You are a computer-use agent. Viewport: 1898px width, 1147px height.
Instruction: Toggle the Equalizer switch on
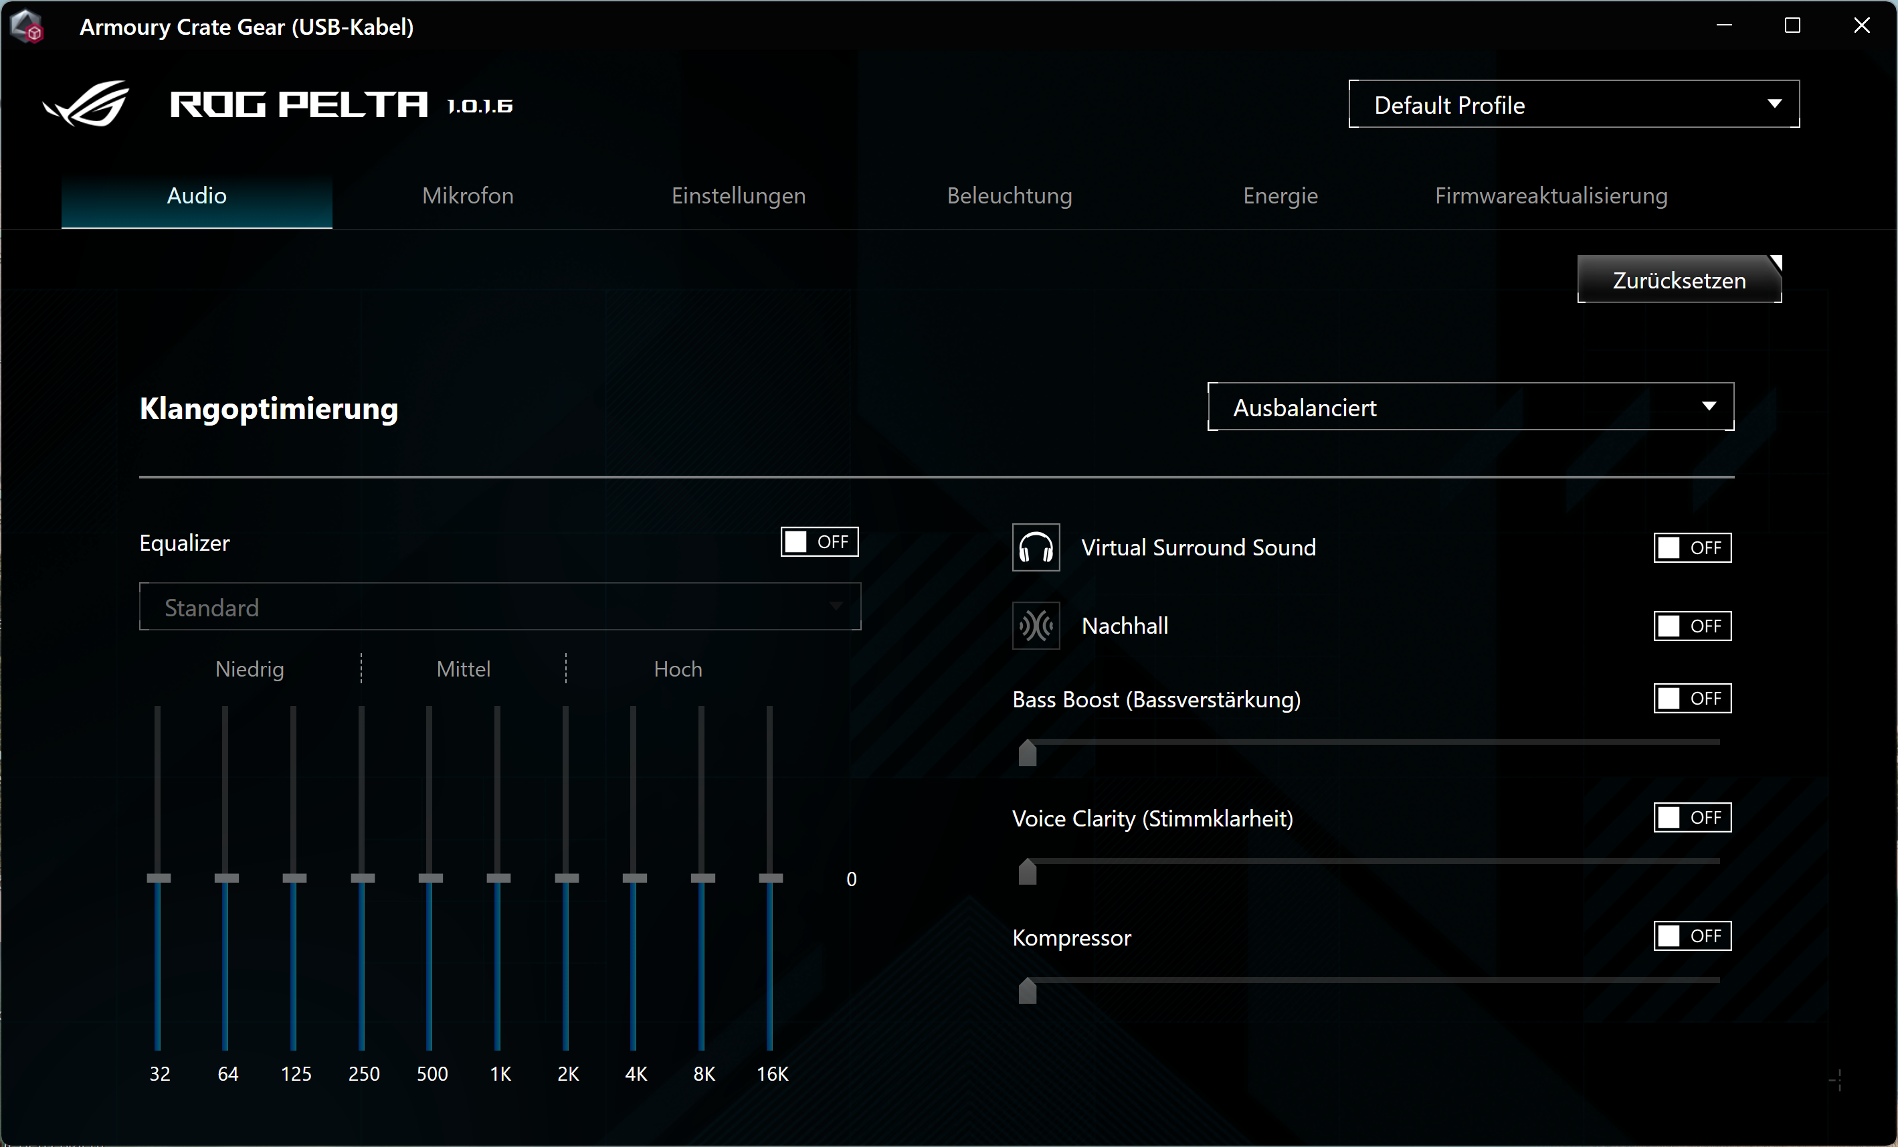click(819, 542)
